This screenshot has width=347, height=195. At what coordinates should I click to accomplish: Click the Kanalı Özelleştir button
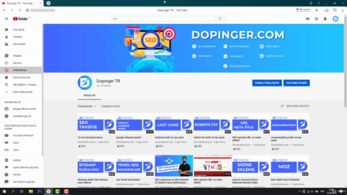[267, 83]
